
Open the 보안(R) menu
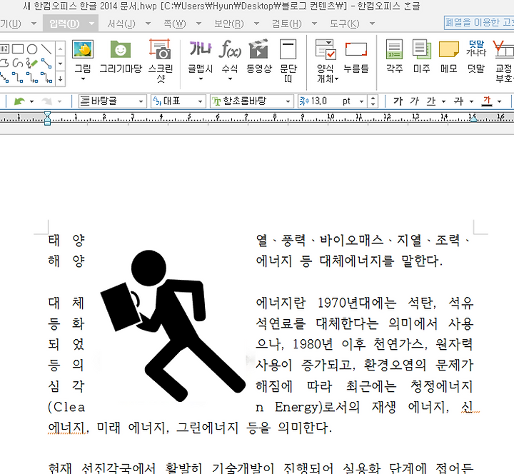[229, 24]
